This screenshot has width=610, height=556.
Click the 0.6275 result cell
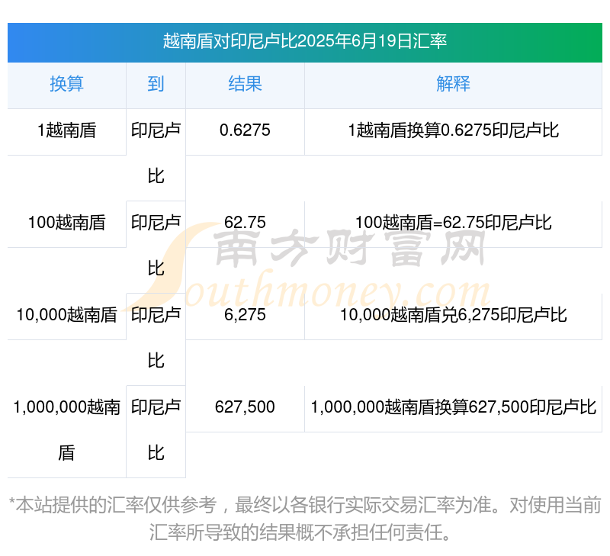tap(245, 130)
